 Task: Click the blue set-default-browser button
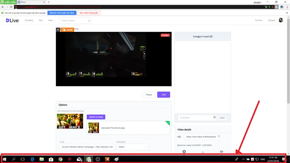[62, 13]
